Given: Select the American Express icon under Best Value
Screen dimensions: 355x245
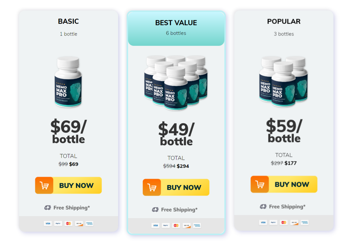Looking at the screenshot, I should pos(197,225).
